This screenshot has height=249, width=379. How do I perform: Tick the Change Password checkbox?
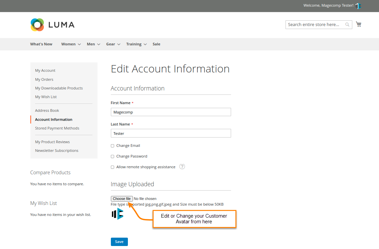pos(113,157)
